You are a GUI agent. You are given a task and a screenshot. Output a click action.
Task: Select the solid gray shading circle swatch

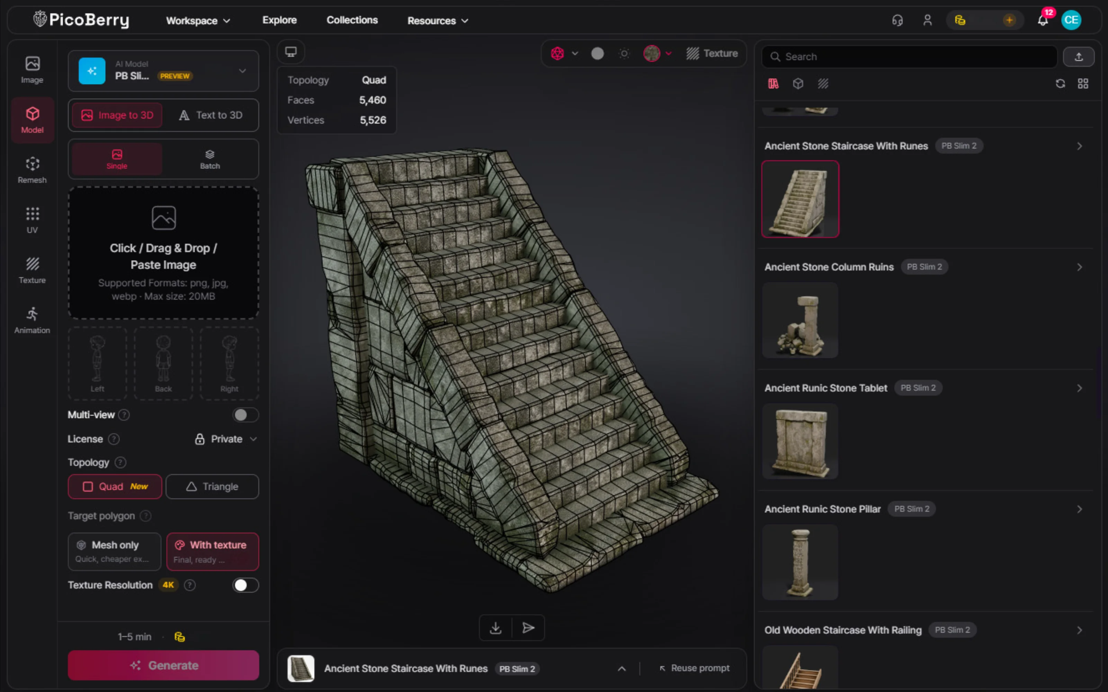coord(598,54)
